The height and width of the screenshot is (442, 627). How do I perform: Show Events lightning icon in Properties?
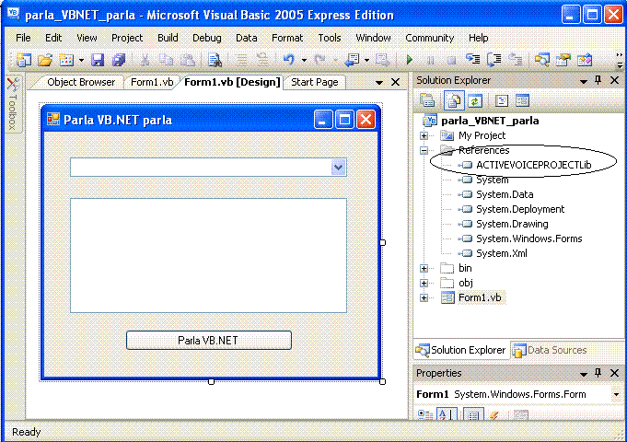(494, 414)
